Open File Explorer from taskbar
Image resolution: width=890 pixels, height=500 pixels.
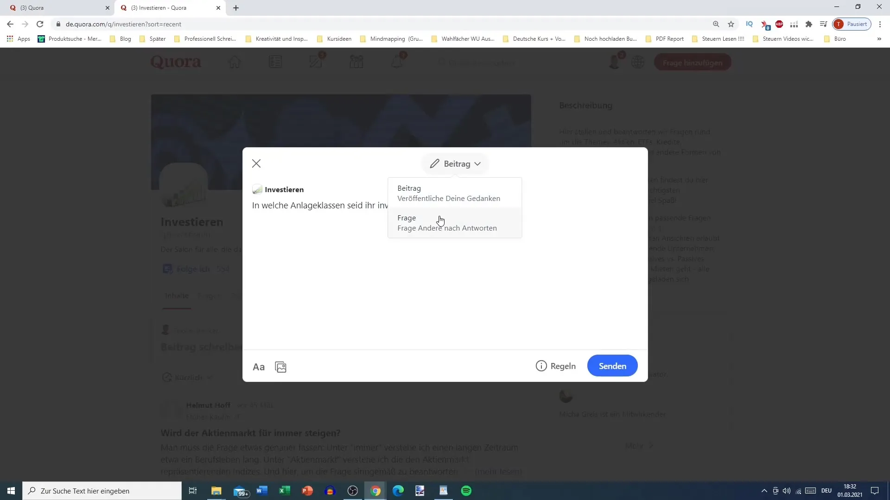point(216,491)
